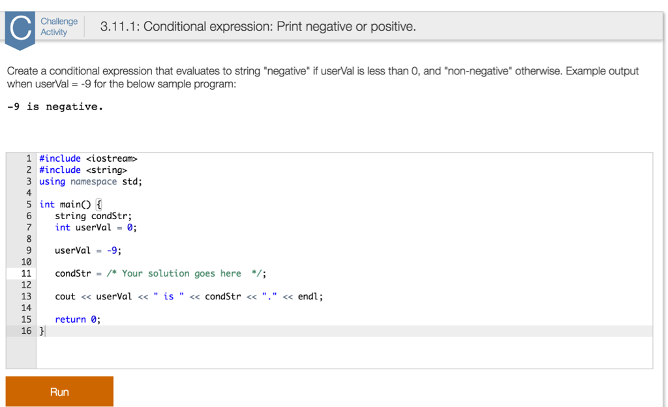This screenshot has height=407, width=668.
Task: Click line number 1 in the gutter
Action: point(29,158)
